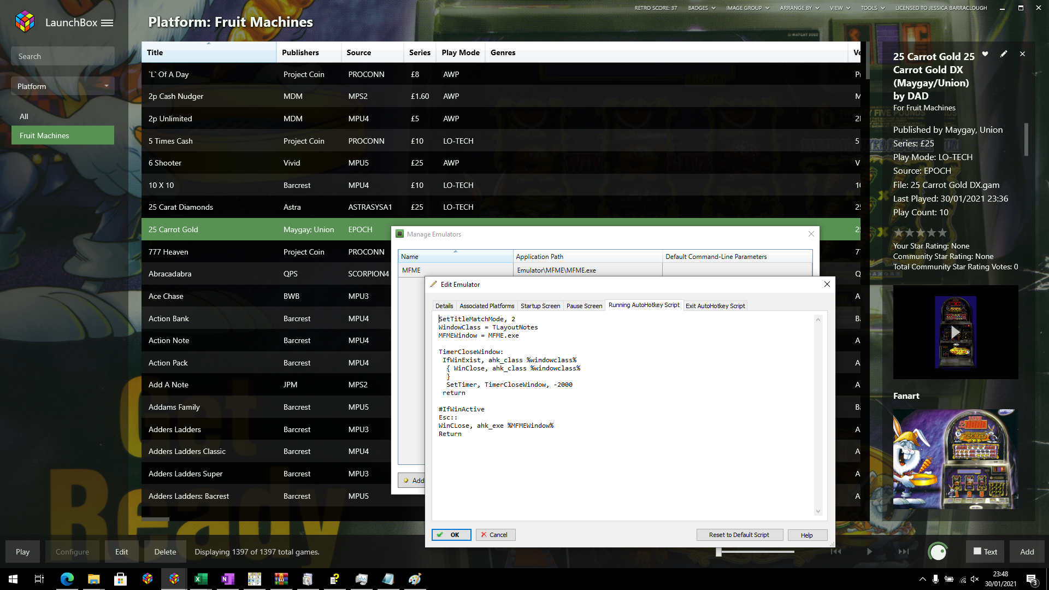Switch to Associated Platforms tab
1049x590 pixels.
[x=487, y=306]
